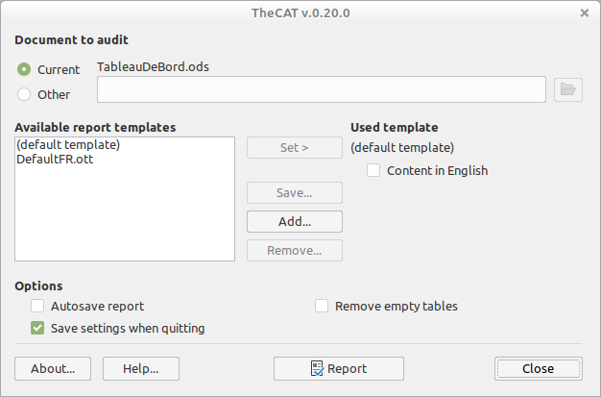Click the Set > button

click(x=295, y=147)
